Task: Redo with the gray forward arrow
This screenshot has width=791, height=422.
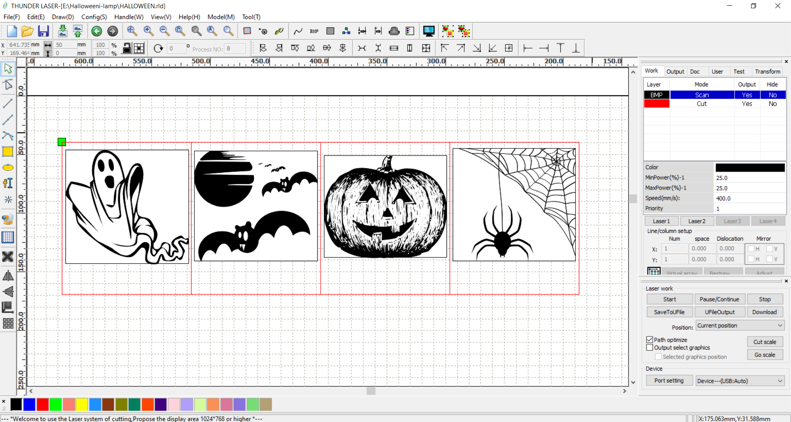Action: click(x=112, y=31)
